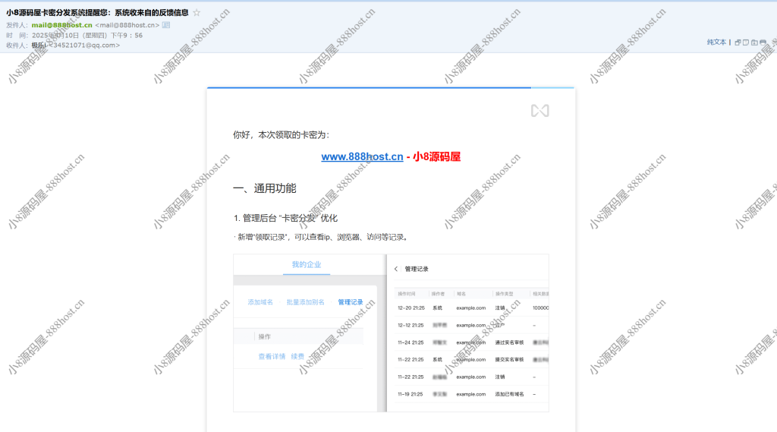Click timestamp 11-24 21:25 in records table

(411, 342)
